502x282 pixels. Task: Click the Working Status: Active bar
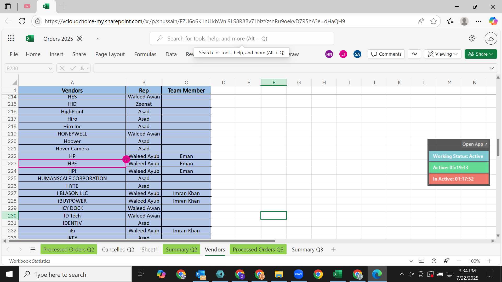pos(459,156)
